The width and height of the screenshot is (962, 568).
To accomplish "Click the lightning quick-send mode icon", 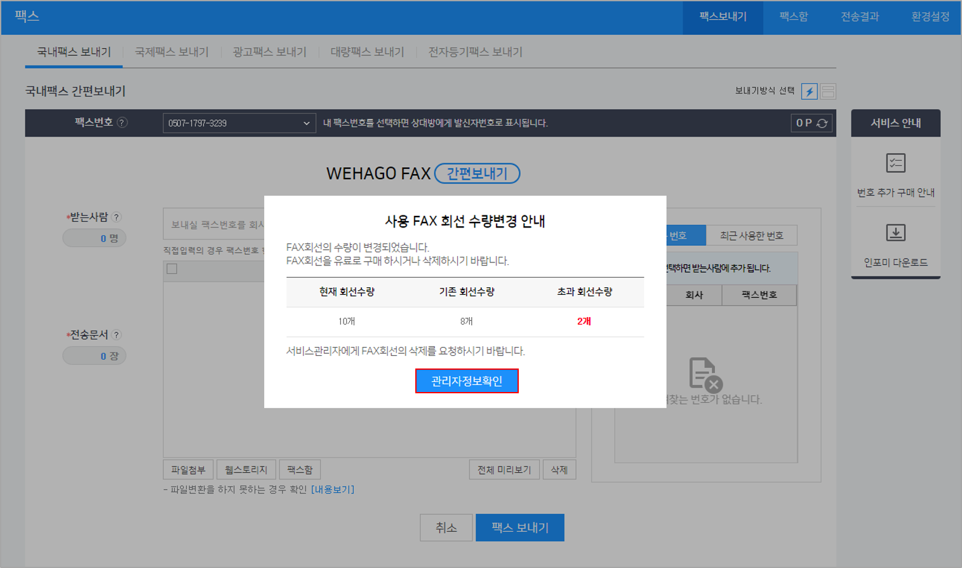I will (809, 91).
